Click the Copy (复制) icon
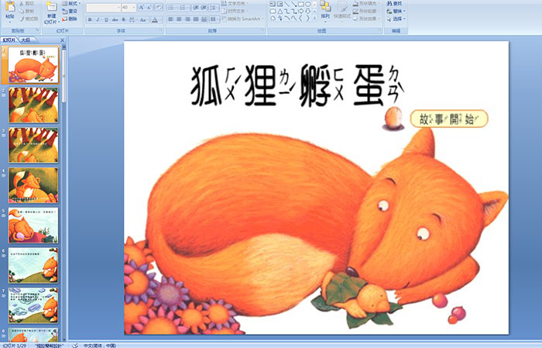Screen dimensions: 542x348 tap(22, 11)
